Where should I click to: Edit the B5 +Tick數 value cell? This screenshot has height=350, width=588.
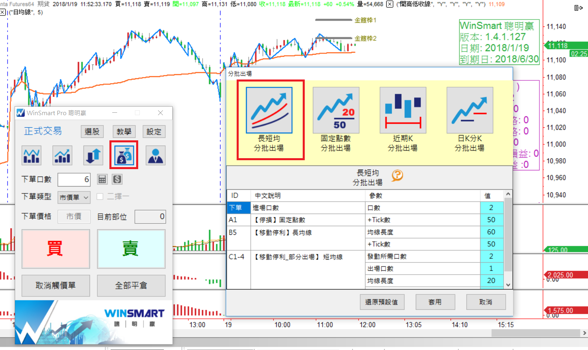(492, 244)
